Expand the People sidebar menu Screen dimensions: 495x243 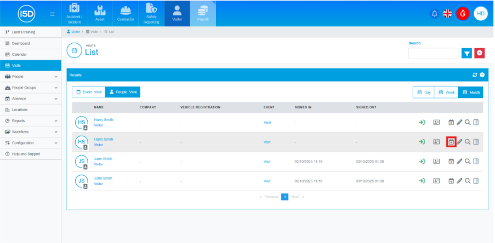pyautogui.click(x=30, y=77)
